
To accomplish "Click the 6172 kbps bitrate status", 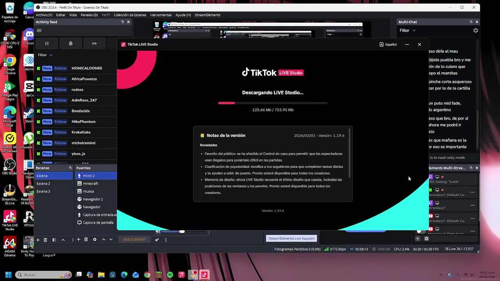I will (335, 249).
